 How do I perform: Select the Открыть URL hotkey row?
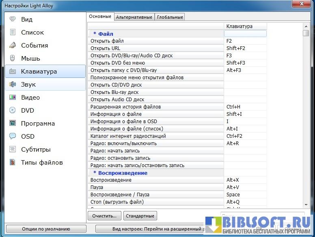point(156,48)
